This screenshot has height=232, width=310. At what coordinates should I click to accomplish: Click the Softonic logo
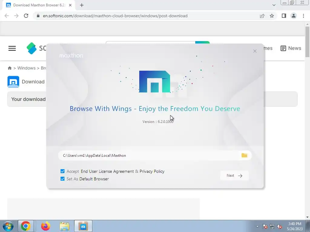click(x=36, y=48)
